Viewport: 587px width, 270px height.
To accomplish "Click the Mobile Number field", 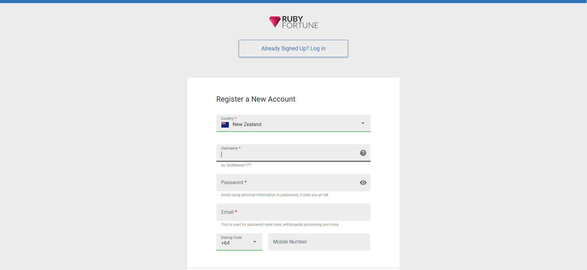I will coord(319,242).
